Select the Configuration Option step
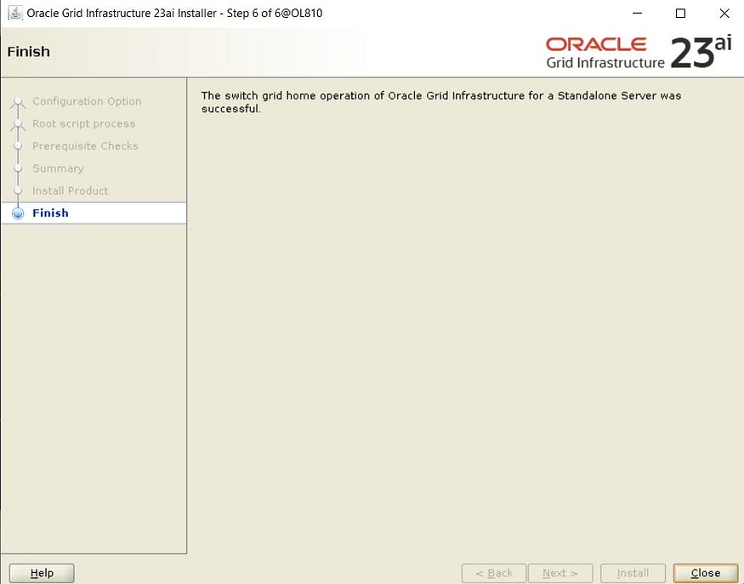This screenshot has width=744, height=584. (87, 101)
